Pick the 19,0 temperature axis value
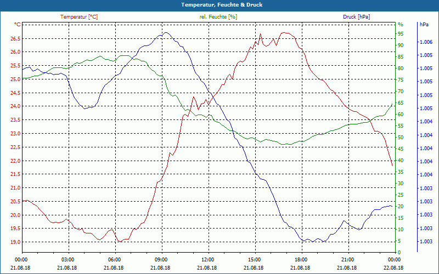This screenshot has width=439, height=274. pyautogui.click(x=15, y=242)
